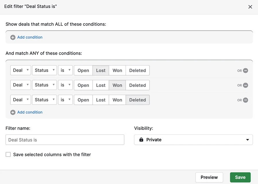
Task: Remove the first OR condition with its minus icon
Action: point(245,70)
